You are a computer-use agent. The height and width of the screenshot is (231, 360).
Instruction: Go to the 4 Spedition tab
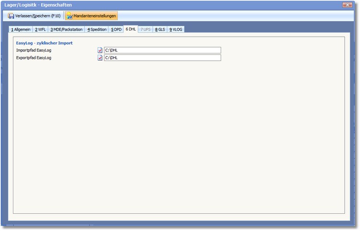pos(97,29)
